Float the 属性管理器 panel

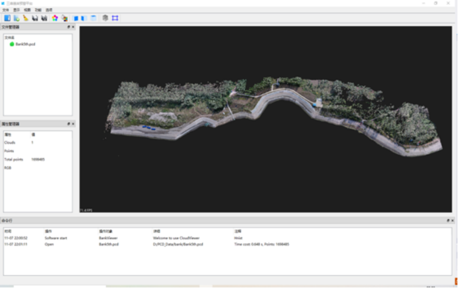[68, 124]
